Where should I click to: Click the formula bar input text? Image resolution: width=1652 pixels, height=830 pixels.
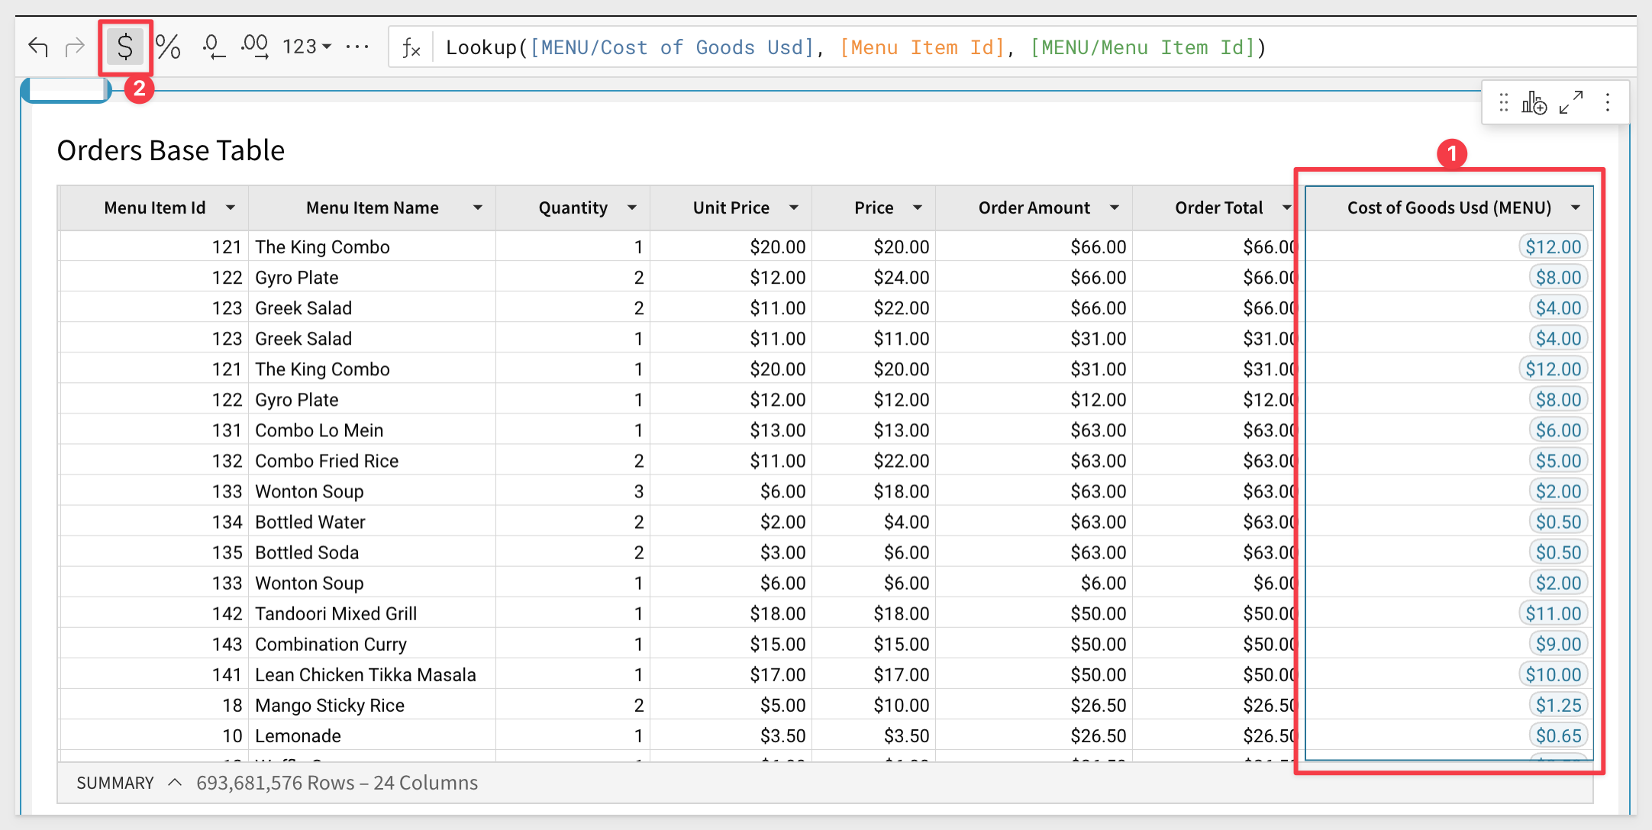(x=855, y=47)
